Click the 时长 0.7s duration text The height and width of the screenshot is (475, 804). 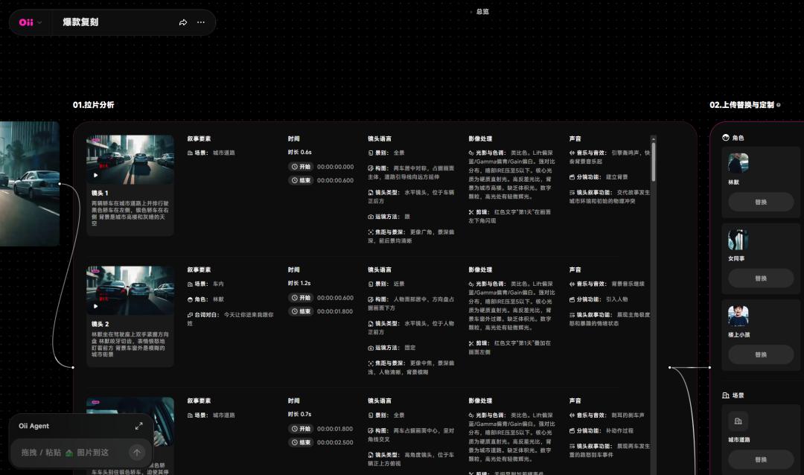[299, 414]
